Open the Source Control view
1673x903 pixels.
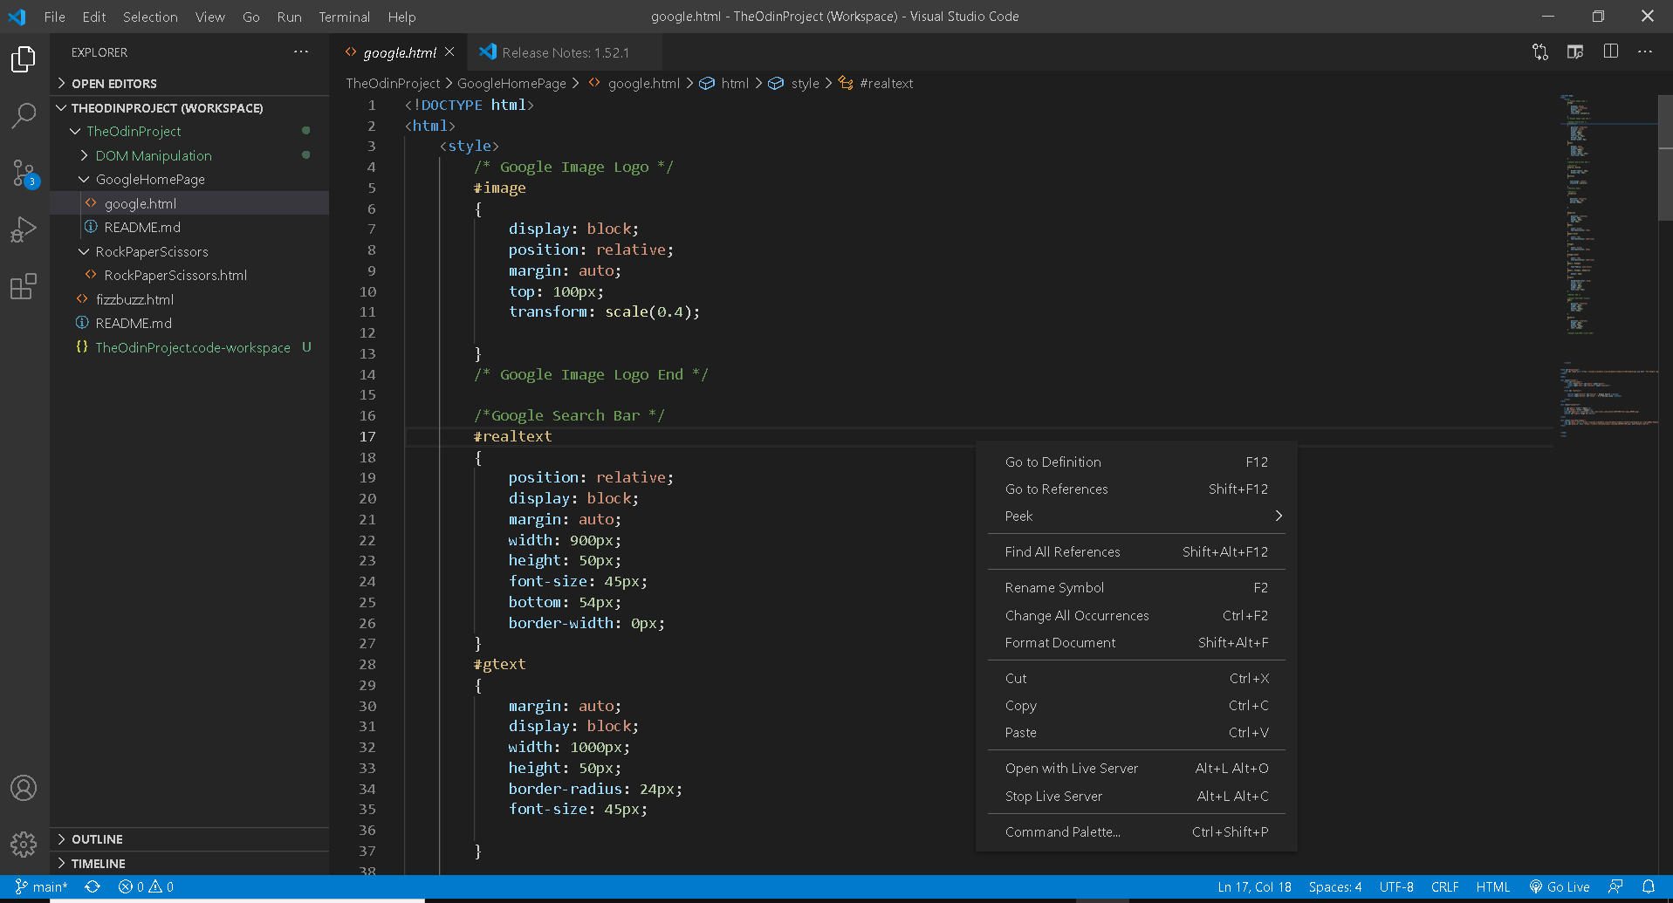(24, 173)
